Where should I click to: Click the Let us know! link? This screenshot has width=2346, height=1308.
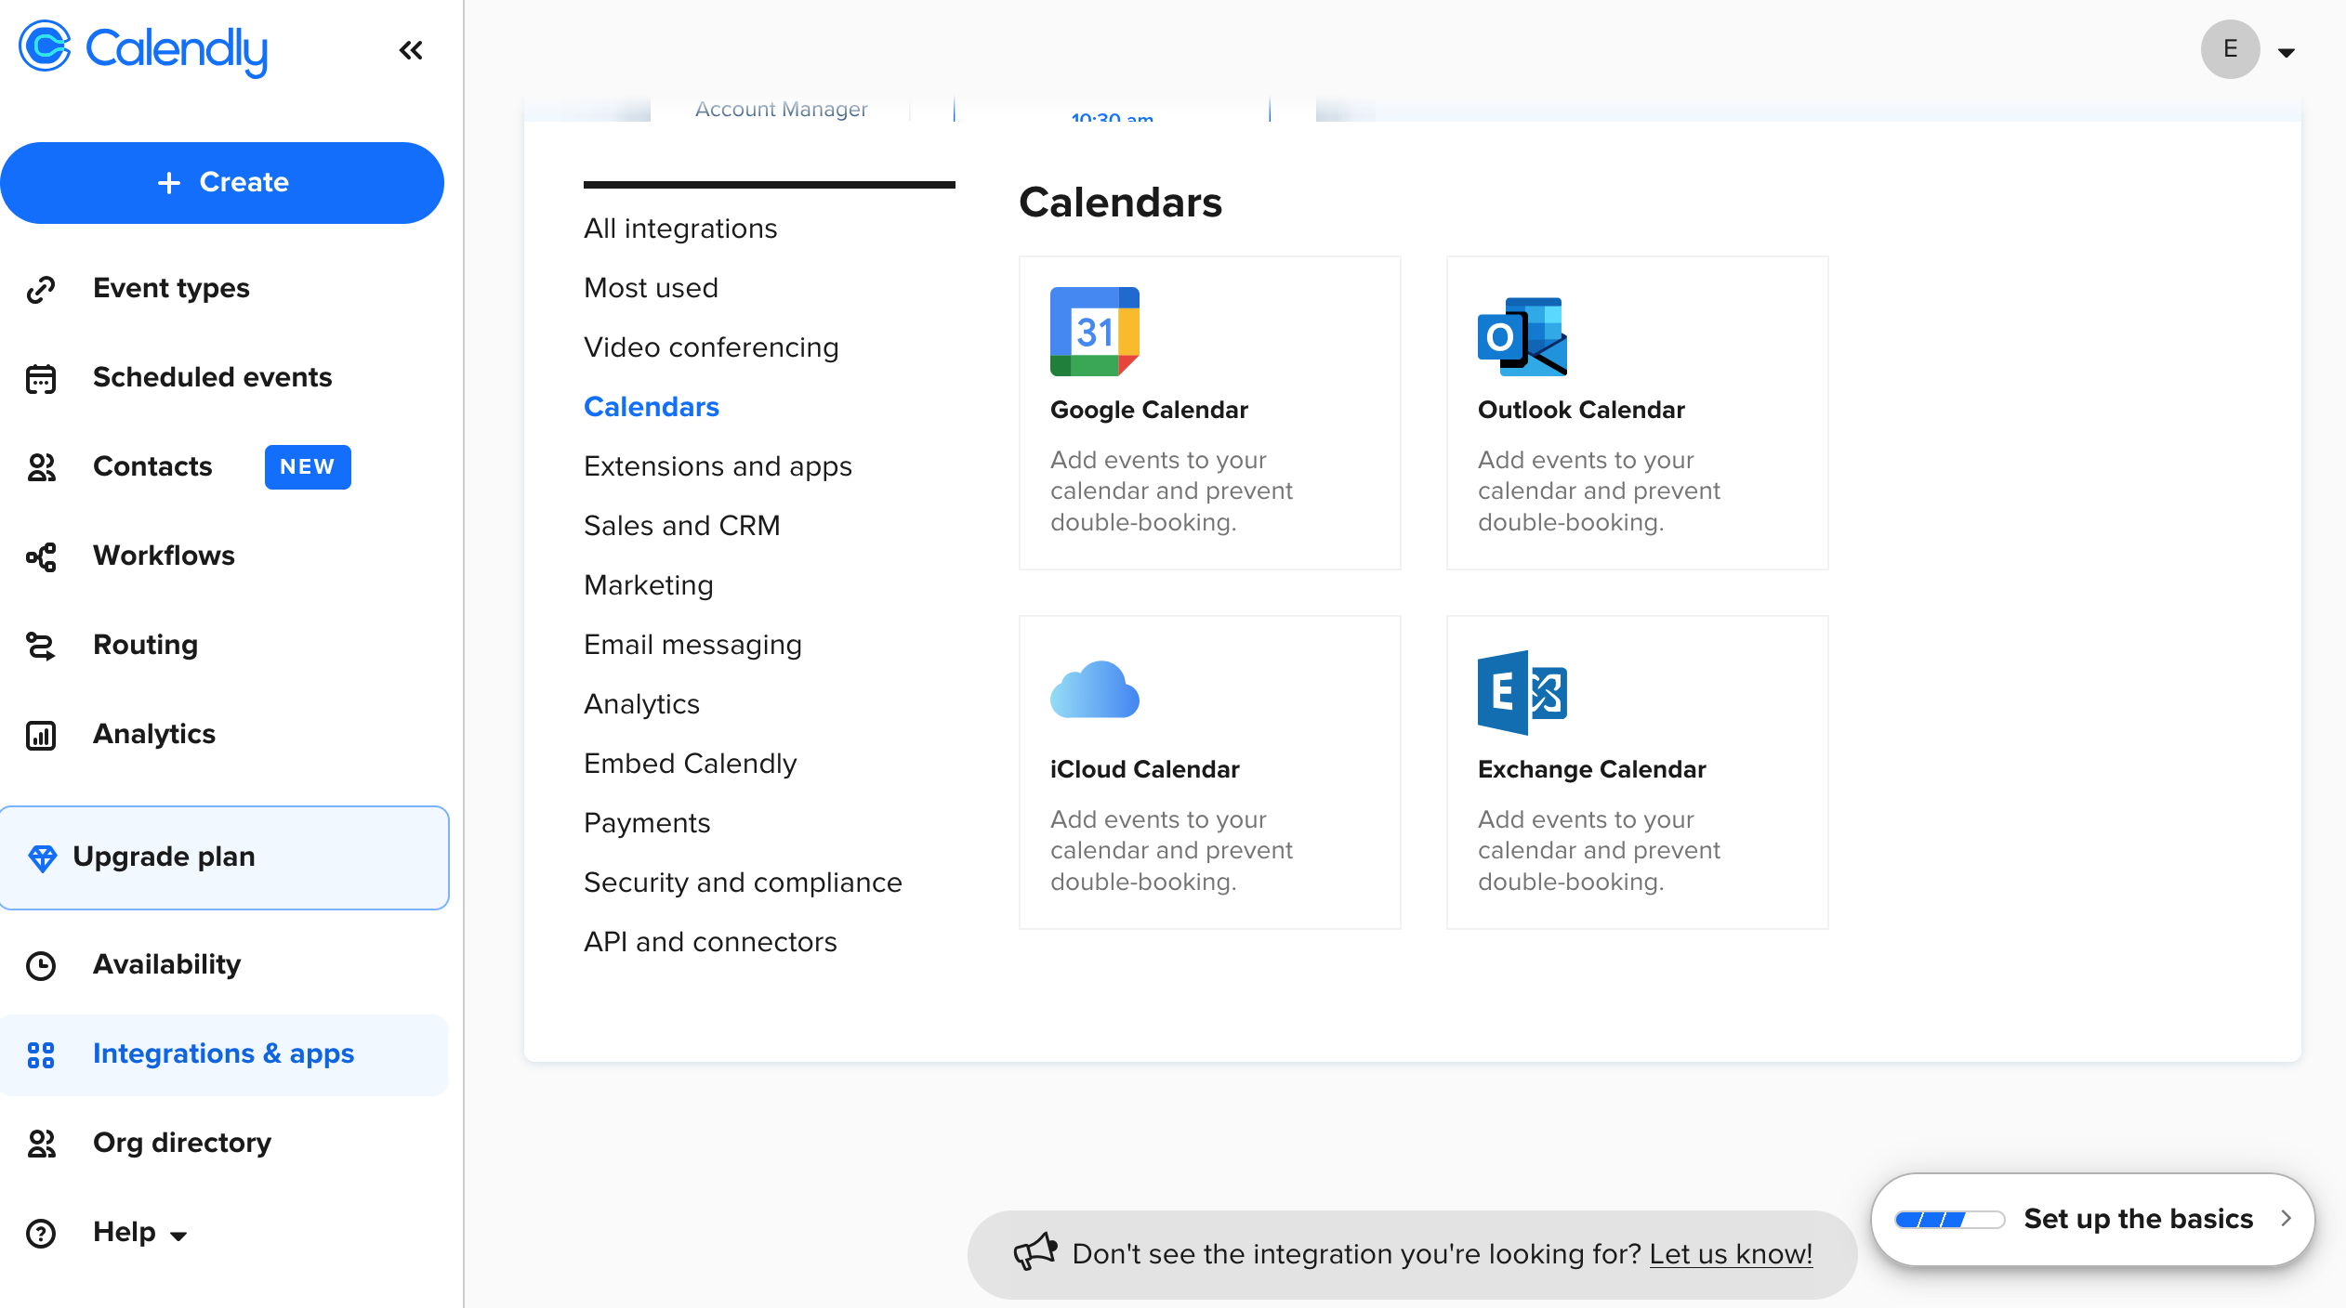(x=1731, y=1254)
